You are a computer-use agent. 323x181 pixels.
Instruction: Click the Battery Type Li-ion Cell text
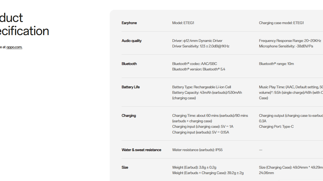click(x=201, y=87)
